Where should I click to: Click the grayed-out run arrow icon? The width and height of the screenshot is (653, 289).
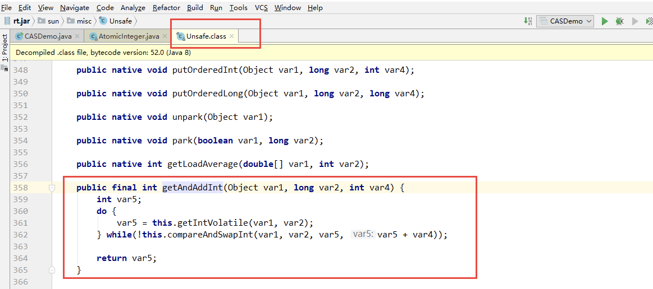click(635, 21)
